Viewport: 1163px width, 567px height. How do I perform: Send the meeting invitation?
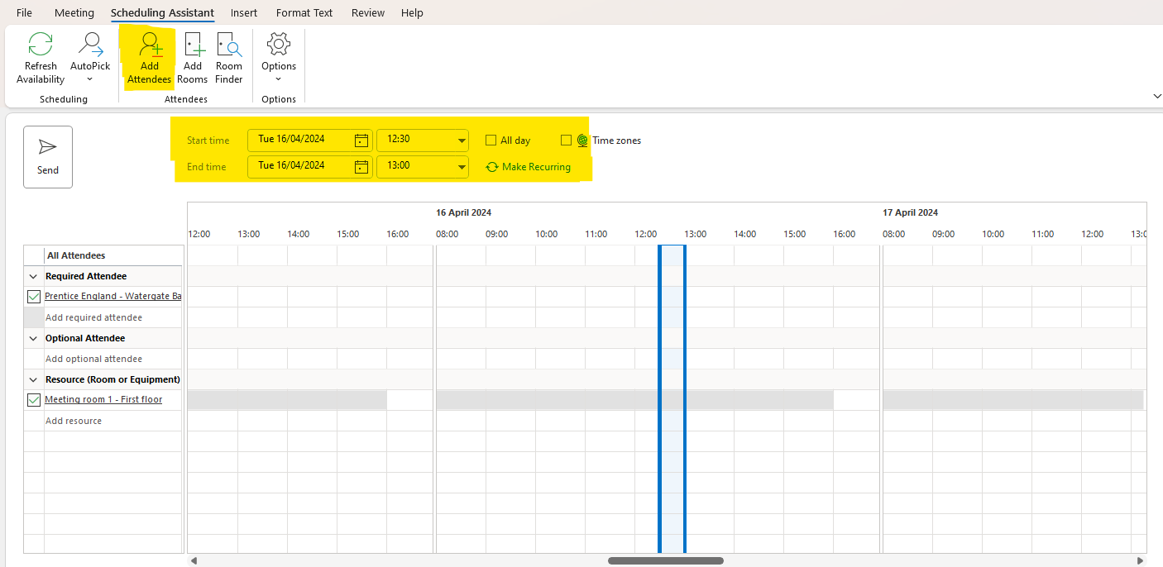[x=48, y=157]
